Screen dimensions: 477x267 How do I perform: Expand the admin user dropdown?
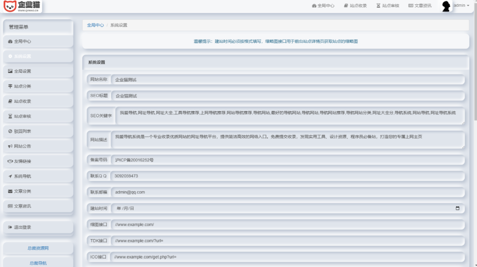pyautogui.click(x=461, y=5)
